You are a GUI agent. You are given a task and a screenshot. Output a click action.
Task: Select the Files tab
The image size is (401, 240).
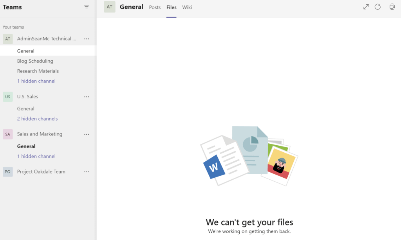point(171,7)
